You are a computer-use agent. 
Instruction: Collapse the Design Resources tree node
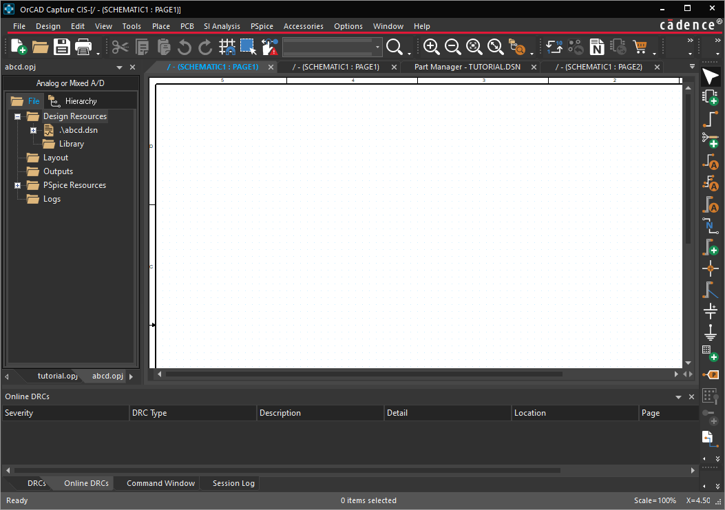18,116
